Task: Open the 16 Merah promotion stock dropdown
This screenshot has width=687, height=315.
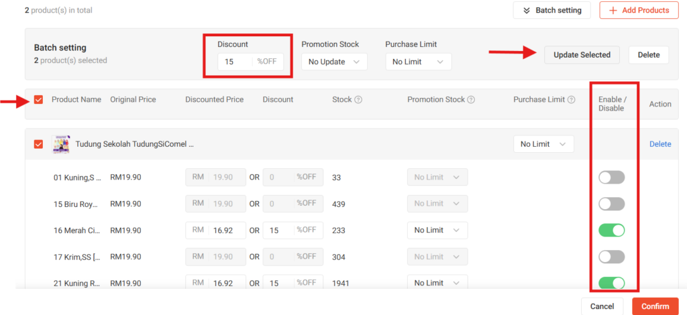Action: (x=437, y=230)
